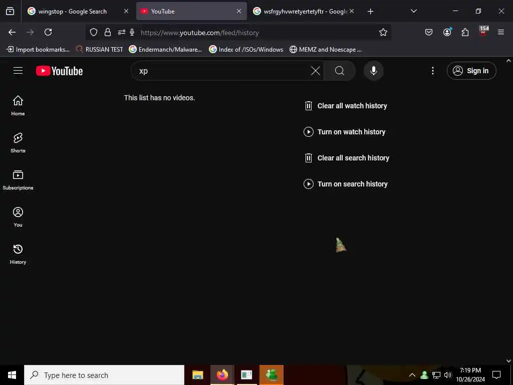513x385 pixels.
Task: Switch to the wingstop Google Search tab
Action: click(72, 12)
